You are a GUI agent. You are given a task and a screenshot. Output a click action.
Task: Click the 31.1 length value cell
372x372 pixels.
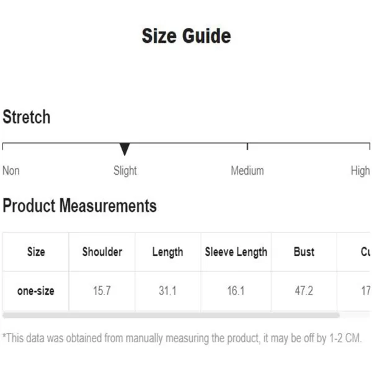click(x=168, y=291)
